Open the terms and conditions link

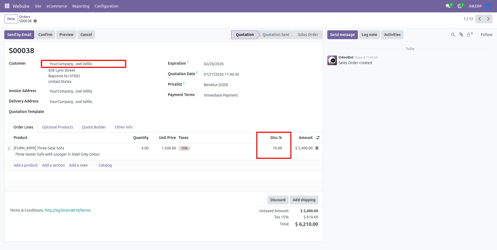tap(68, 210)
